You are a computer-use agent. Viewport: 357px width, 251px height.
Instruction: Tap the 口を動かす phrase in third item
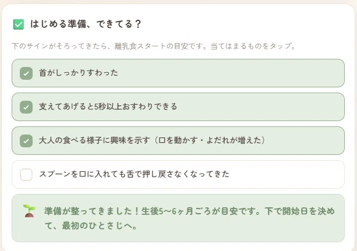pos(178,140)
